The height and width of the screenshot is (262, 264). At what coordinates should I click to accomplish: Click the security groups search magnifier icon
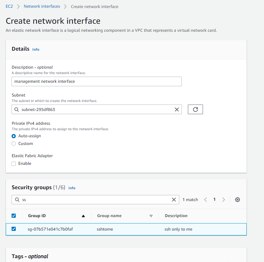tap(17, 199)
